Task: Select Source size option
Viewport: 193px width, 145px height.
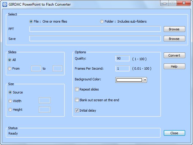Action: (x=10, y=92)
